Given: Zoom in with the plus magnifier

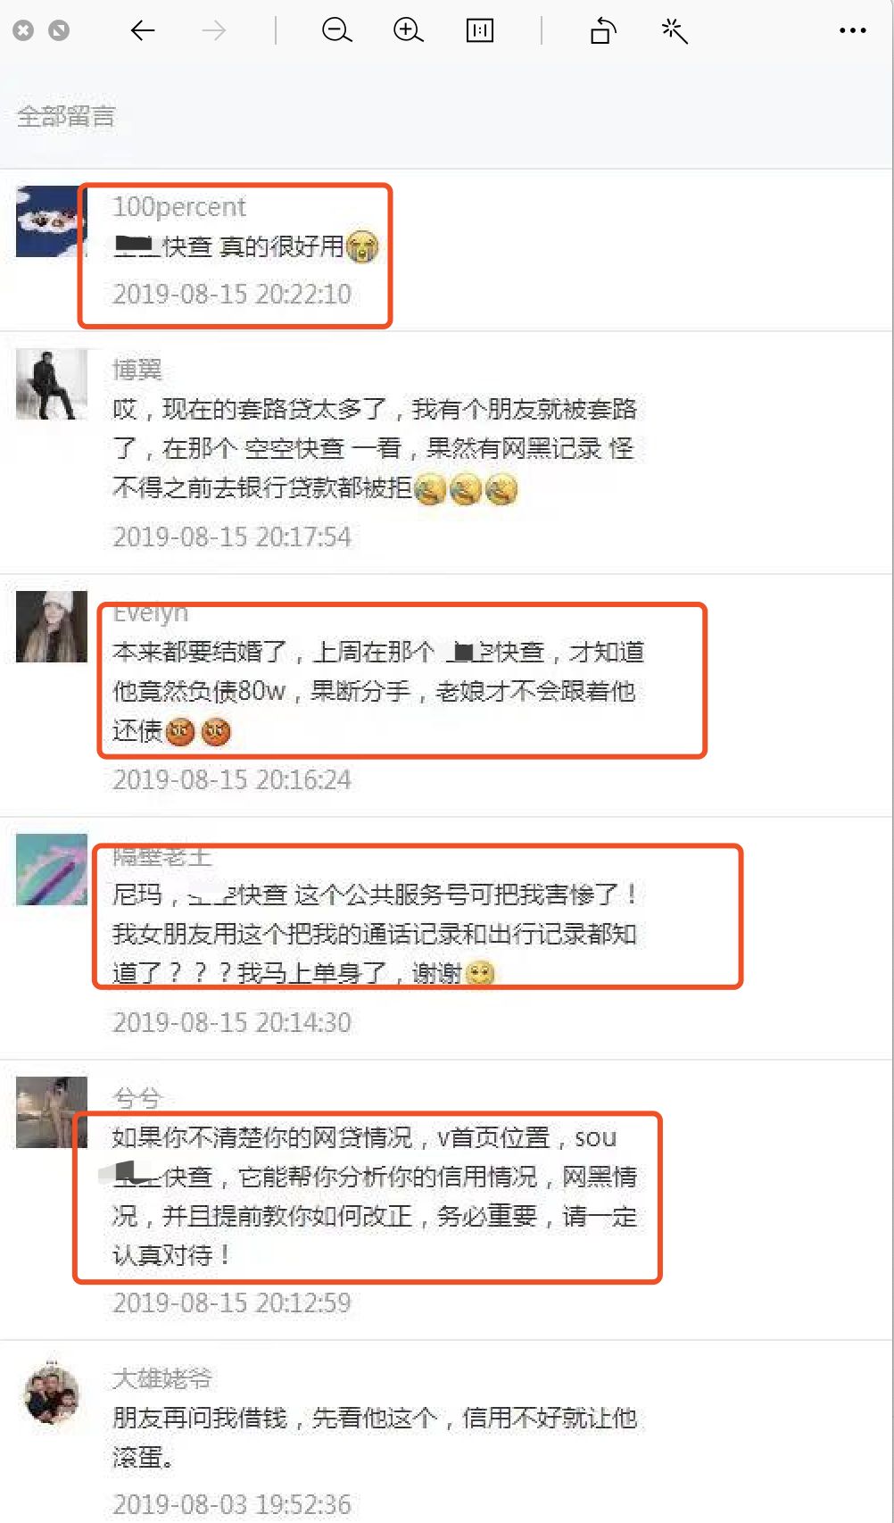Looking at the screenshot, I should pos(408,30).
